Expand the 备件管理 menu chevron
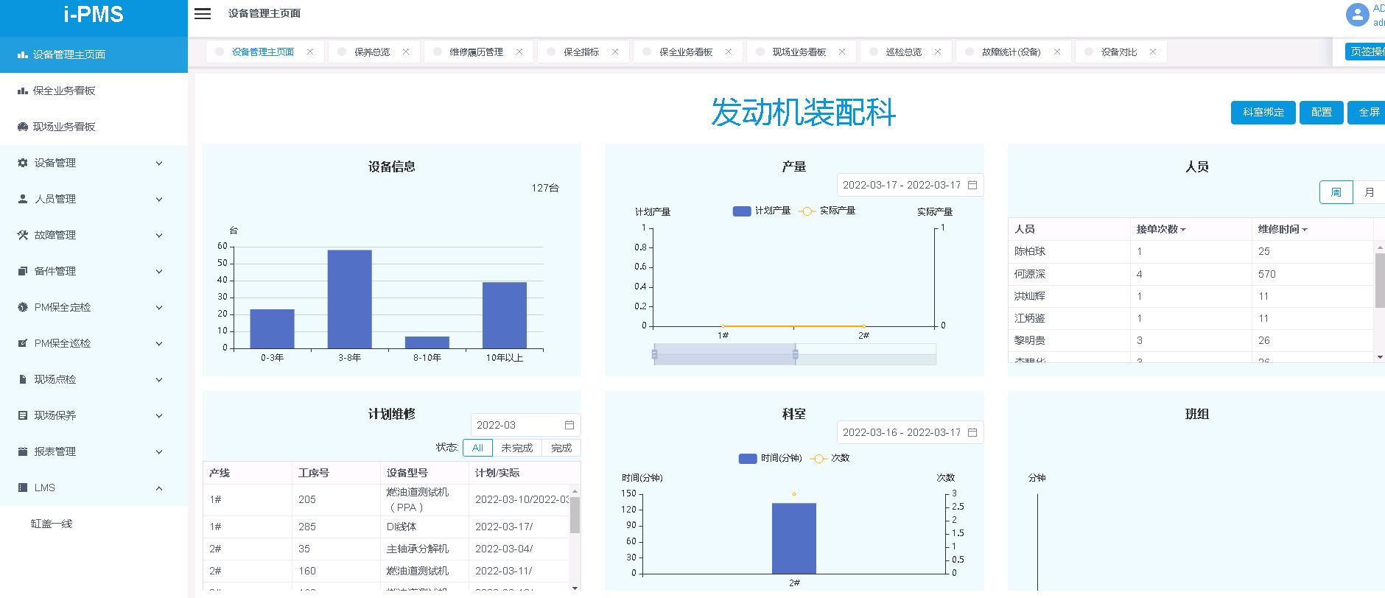 (x=159, y=271)
